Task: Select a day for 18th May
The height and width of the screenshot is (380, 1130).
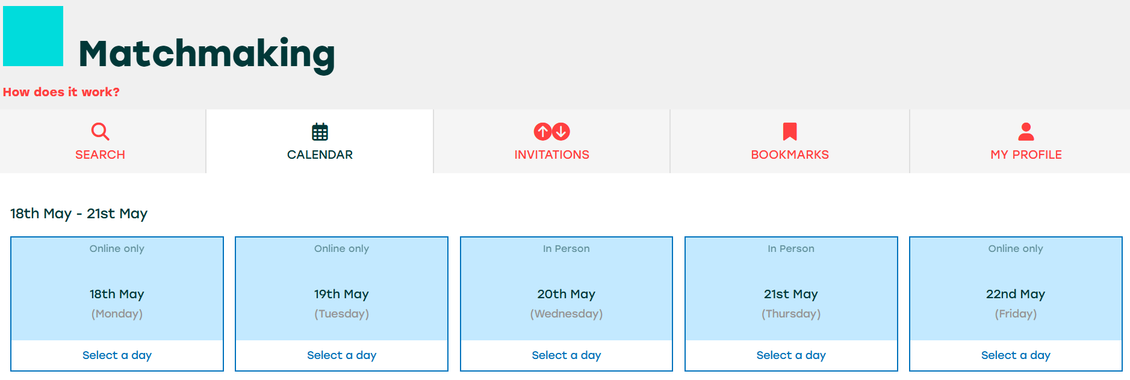Action: (117, 355)
